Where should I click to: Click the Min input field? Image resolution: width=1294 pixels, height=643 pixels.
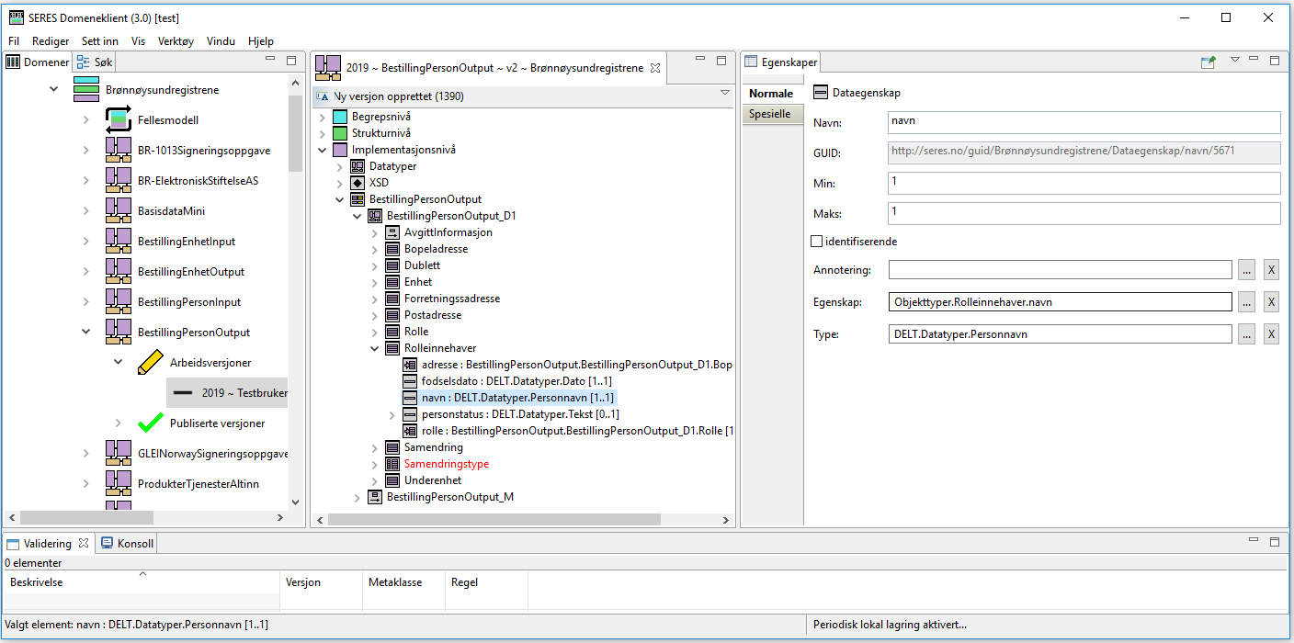point(1084,183)
